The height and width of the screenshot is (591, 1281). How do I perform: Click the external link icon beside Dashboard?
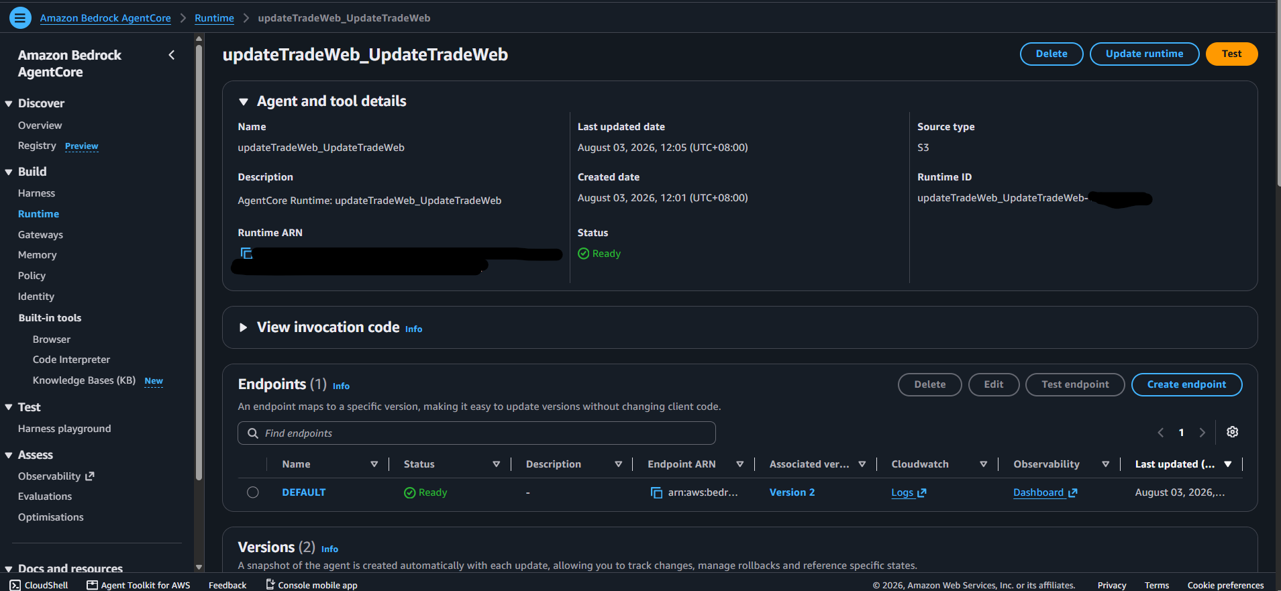pyautogui.click(x=1072, y=492)
